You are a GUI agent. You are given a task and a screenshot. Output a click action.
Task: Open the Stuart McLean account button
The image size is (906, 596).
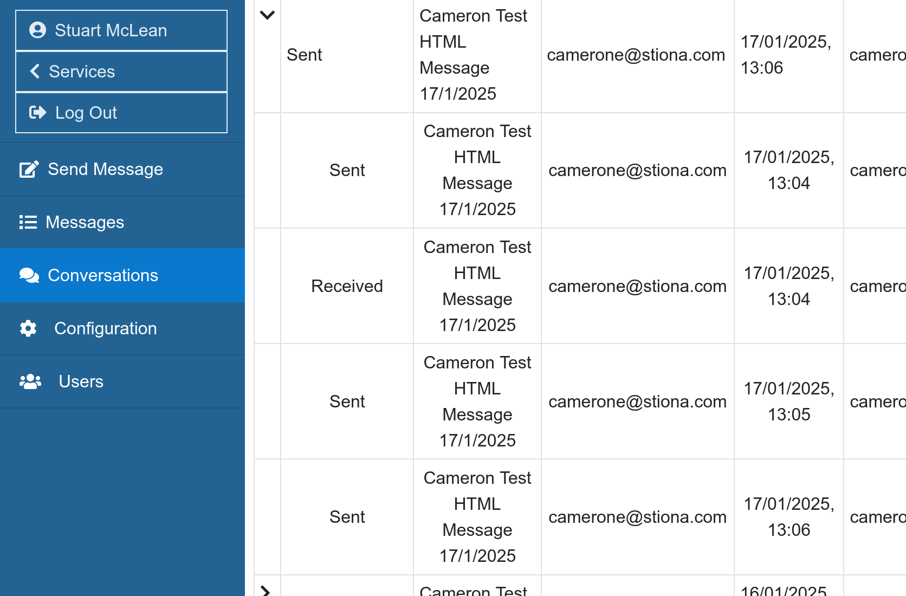point(121,30)
